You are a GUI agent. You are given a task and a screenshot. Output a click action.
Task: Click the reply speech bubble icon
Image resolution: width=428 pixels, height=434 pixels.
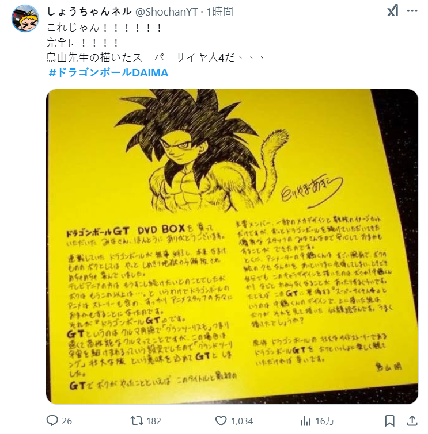[x=52, y=420]
